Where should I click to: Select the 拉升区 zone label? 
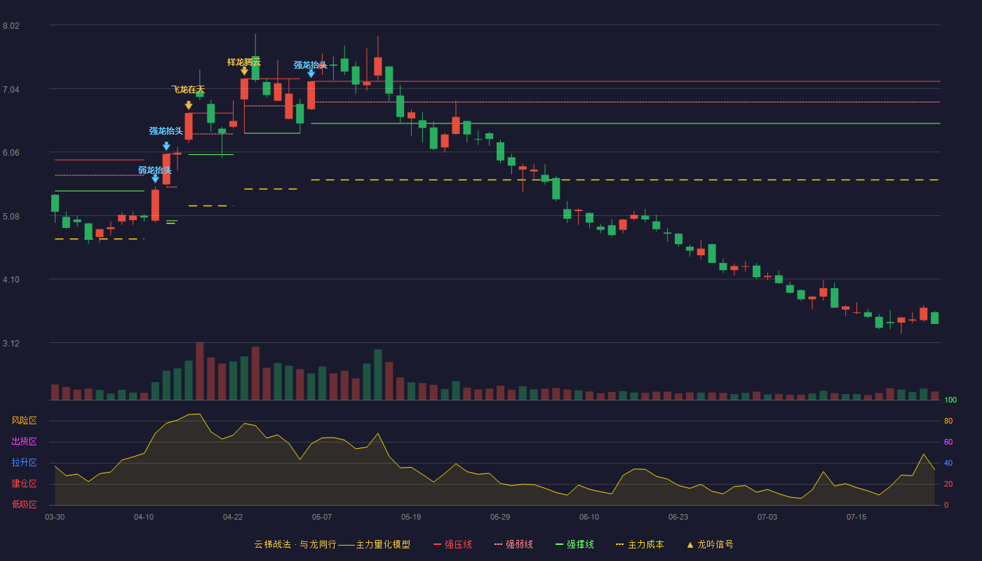[x=24, y=463]
